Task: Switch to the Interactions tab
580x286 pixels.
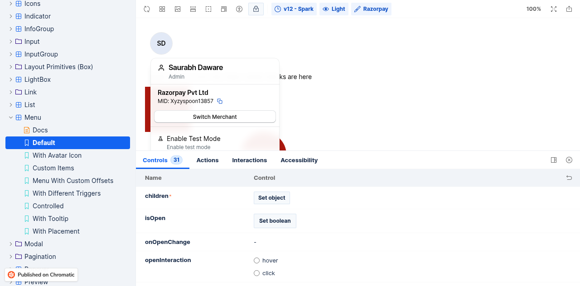Action: pos(250,160)
